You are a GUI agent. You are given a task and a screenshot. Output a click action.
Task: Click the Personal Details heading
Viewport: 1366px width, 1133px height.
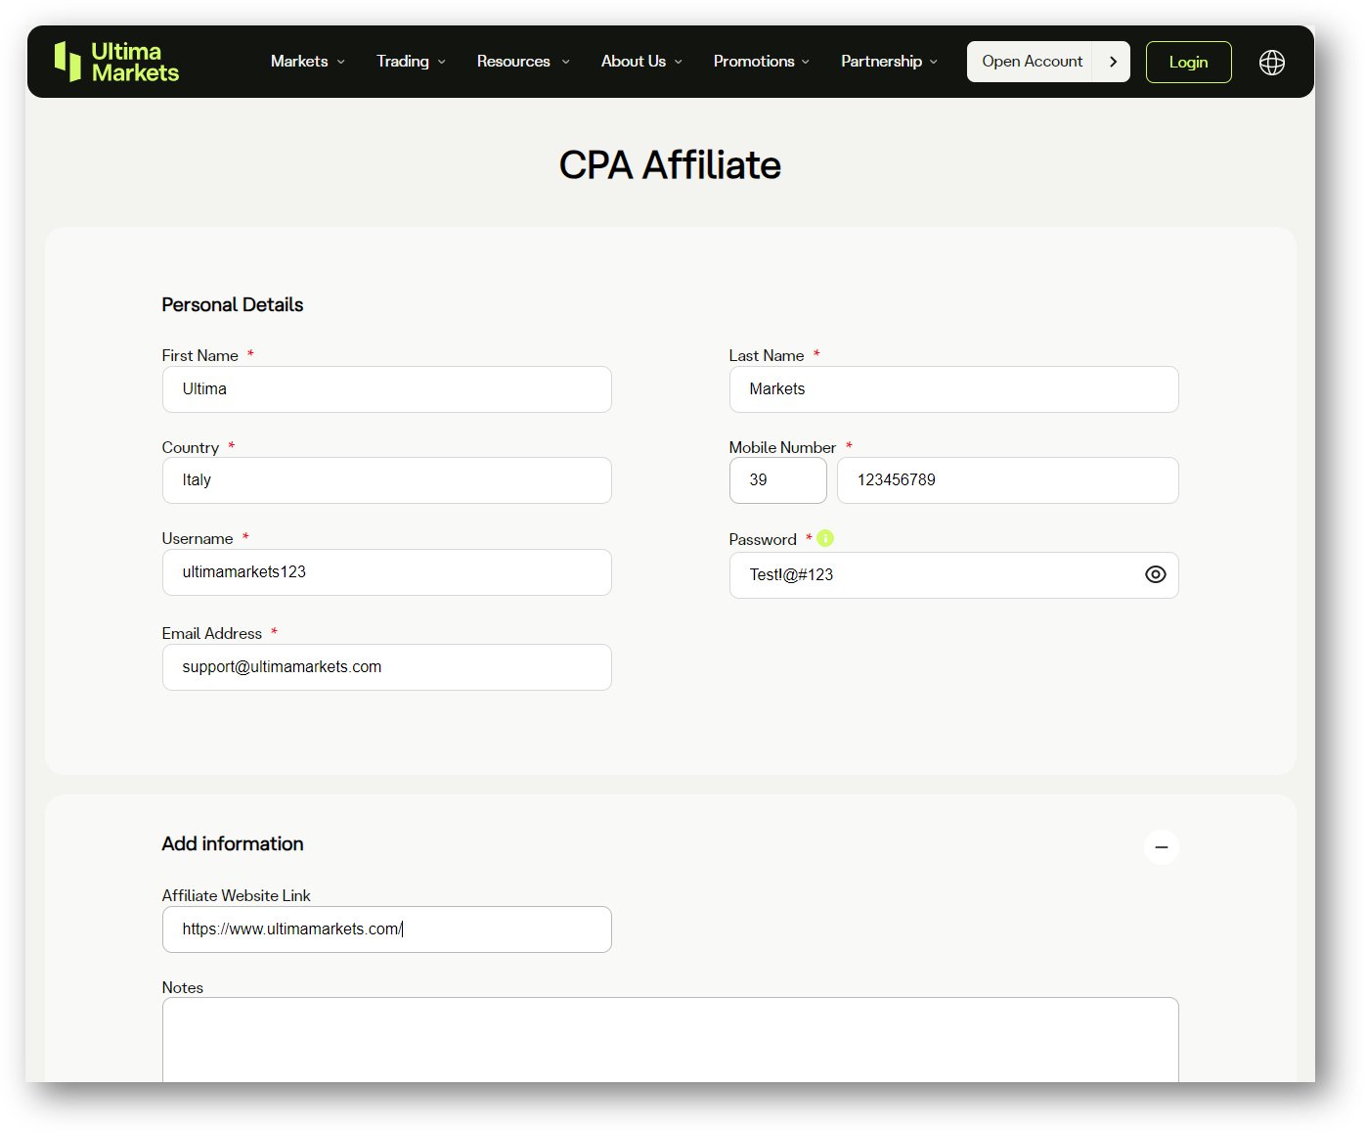233,304
